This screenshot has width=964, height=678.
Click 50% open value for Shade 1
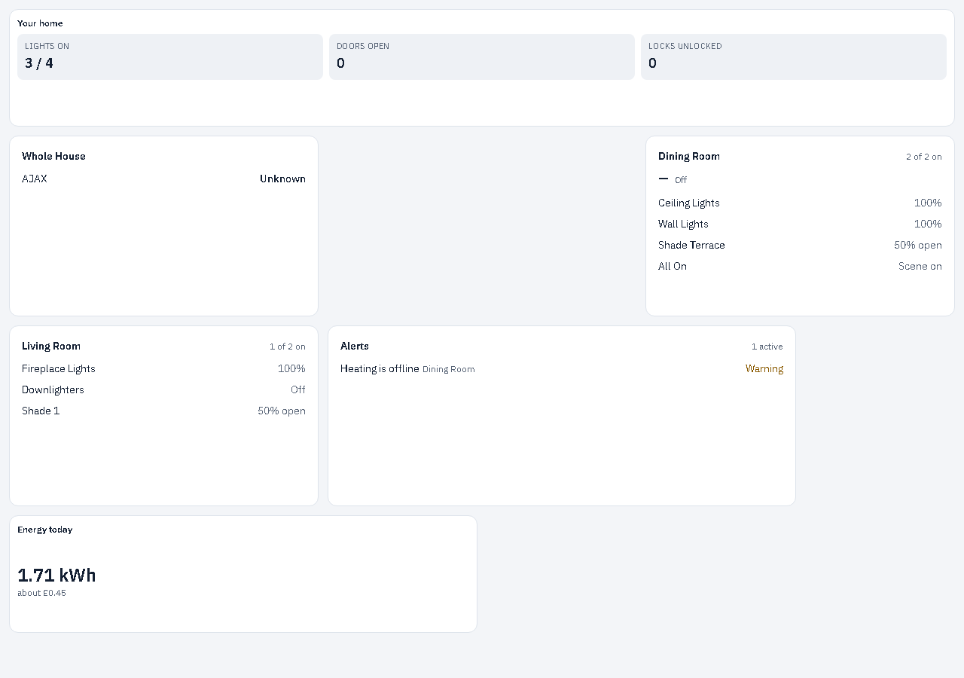click(x=282, y=411)
